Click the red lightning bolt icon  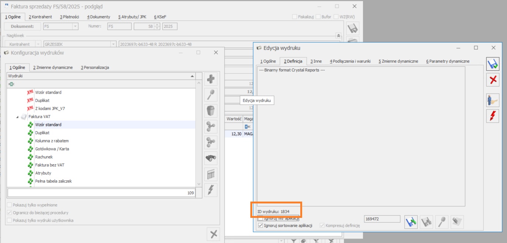click(x=493, y=116)
